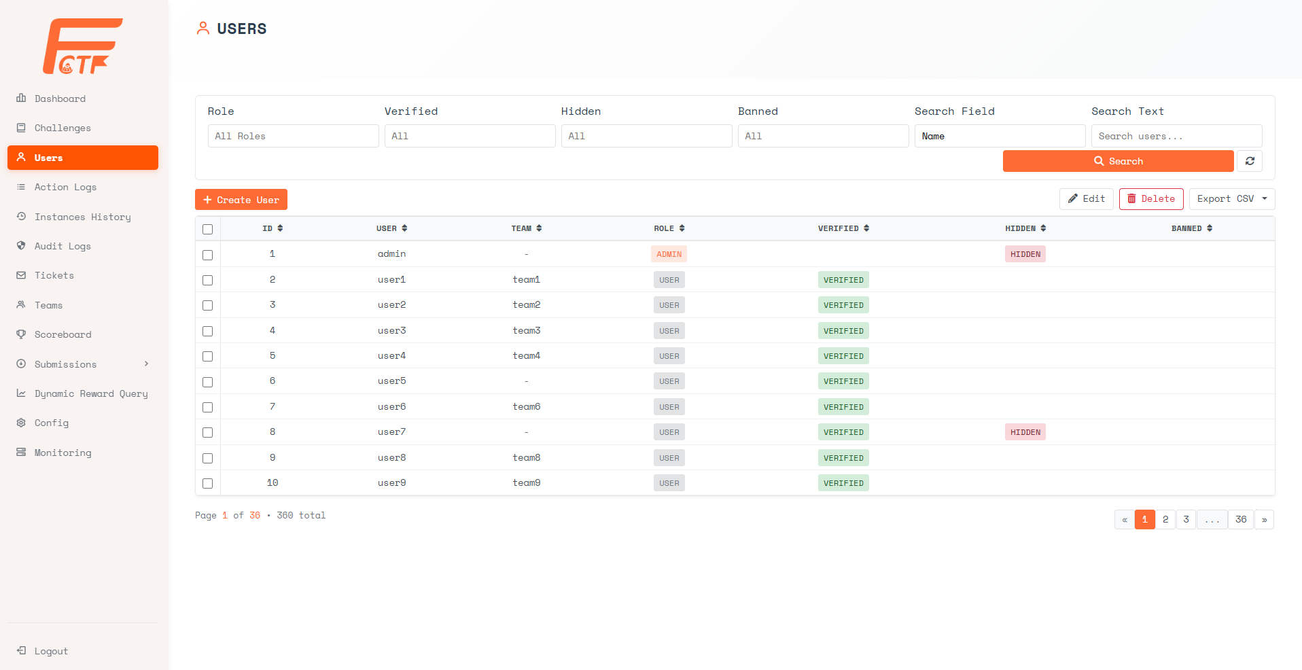
Task: Click the ADMIN role badge
Action: pos(669,254)
